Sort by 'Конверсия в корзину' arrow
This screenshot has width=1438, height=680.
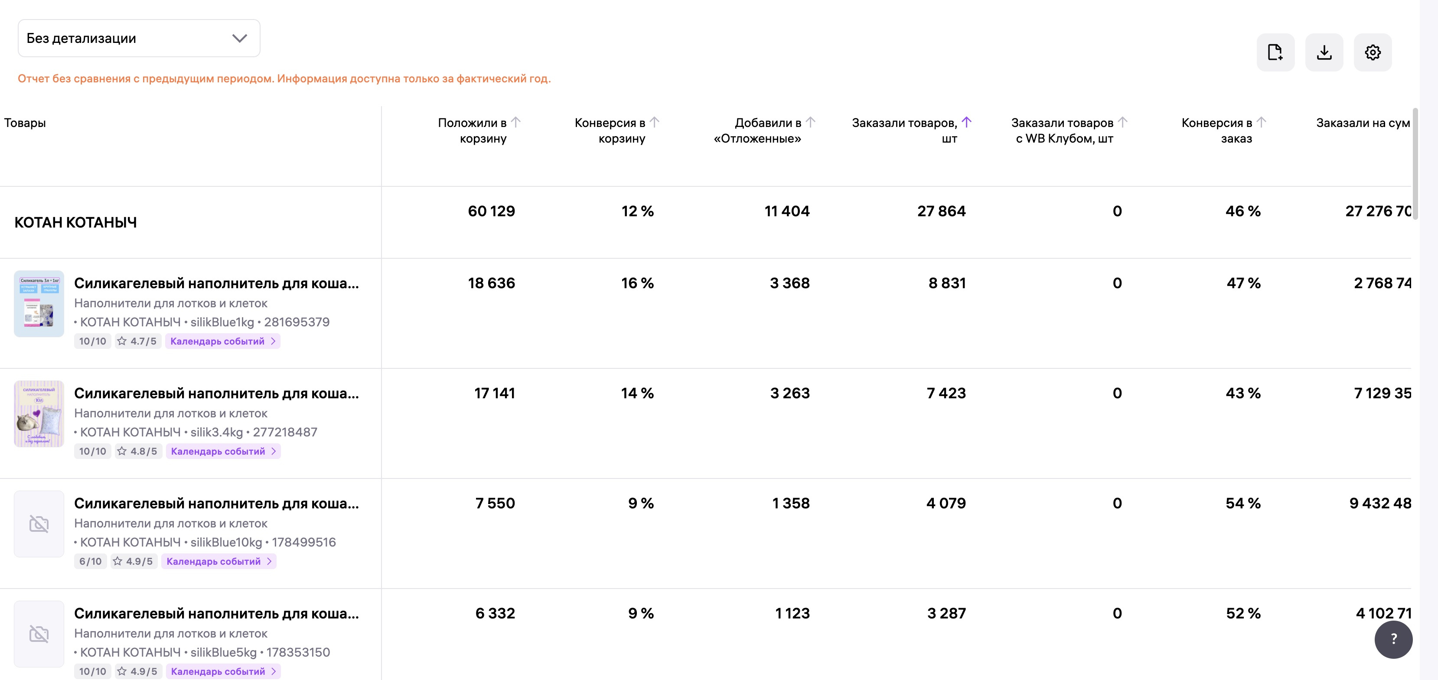(655, 122)
